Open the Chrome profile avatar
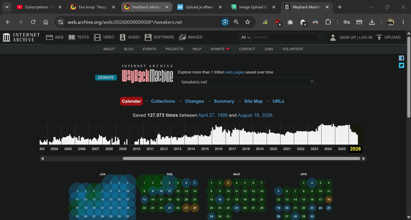The height and width of the screenshot is (220, 411). (390, 22)
